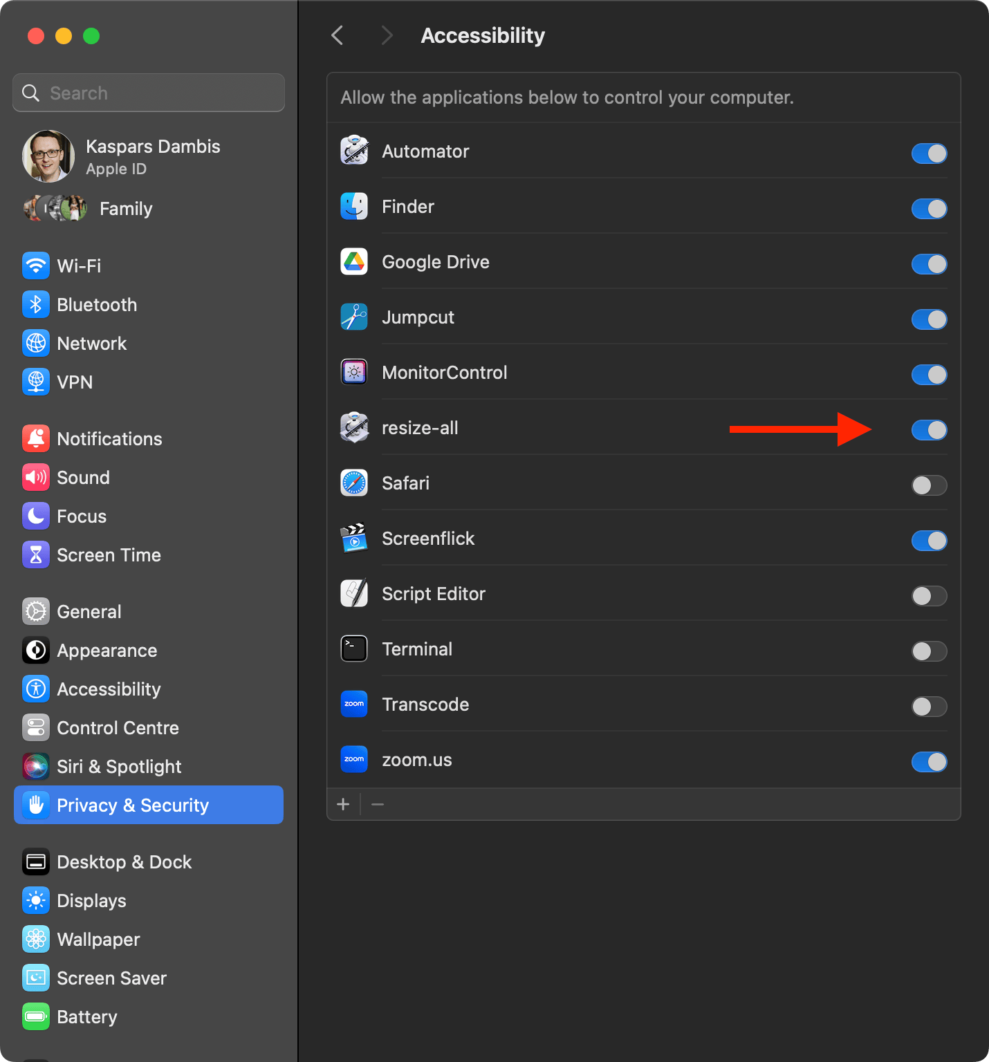Go forward with the right chevron

click(x=387, y=35)
